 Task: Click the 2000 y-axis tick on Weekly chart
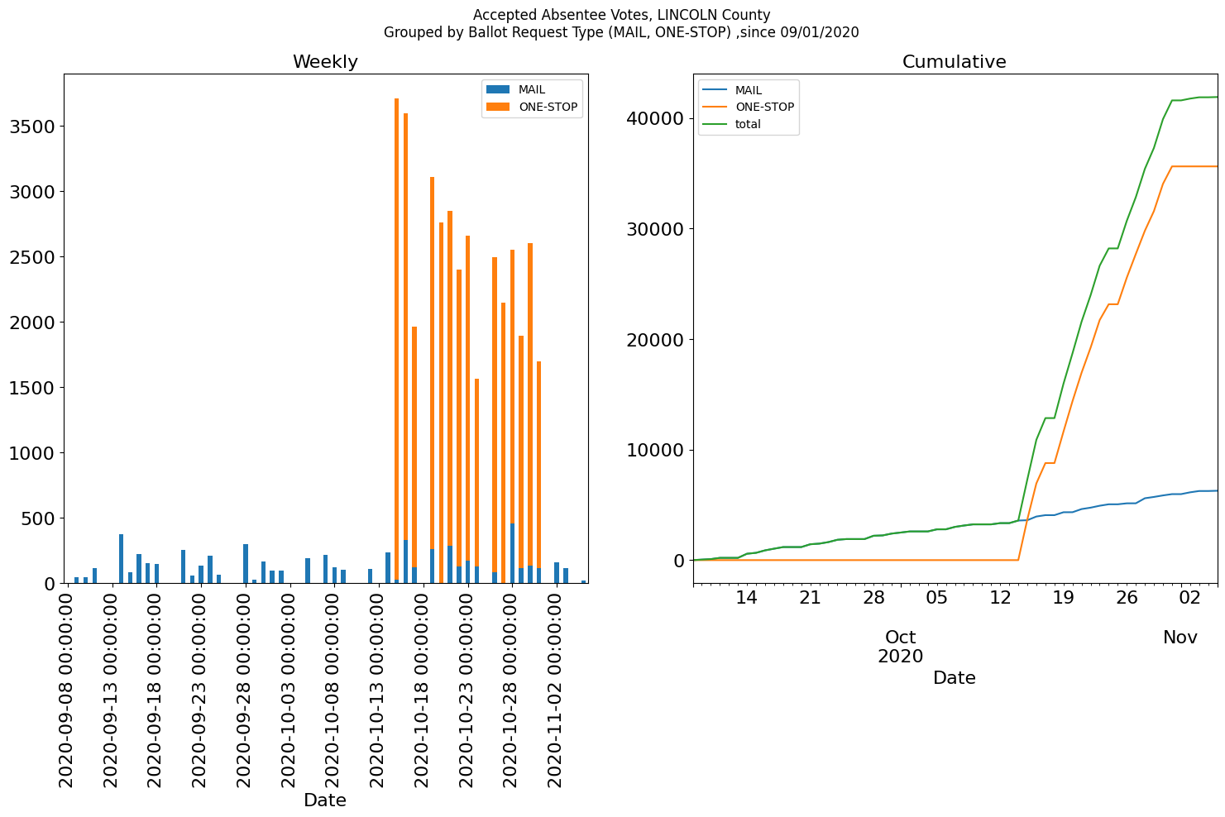[31, 322]
